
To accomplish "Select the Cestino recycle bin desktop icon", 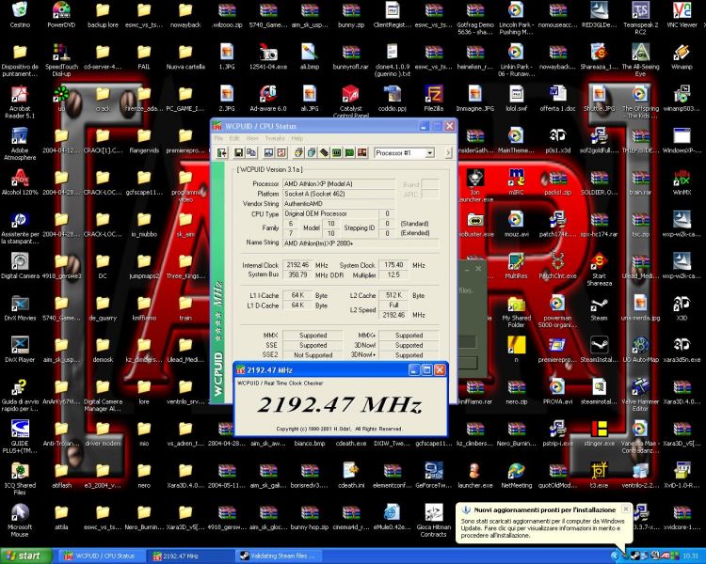I will click(x=20, y=14).
